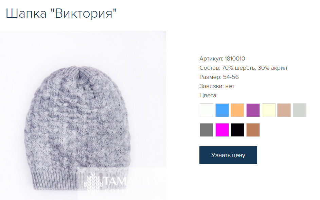Pick the beige color swatch
Screen dimensions: 320x200
284,110
